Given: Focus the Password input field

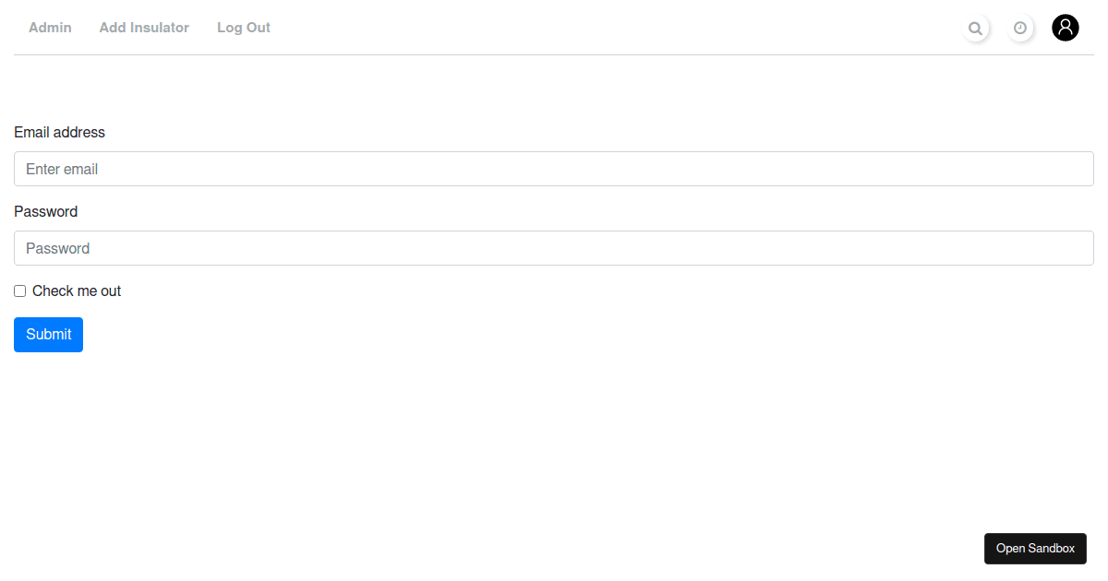Looking at the screenshot, I should [554, 248].
